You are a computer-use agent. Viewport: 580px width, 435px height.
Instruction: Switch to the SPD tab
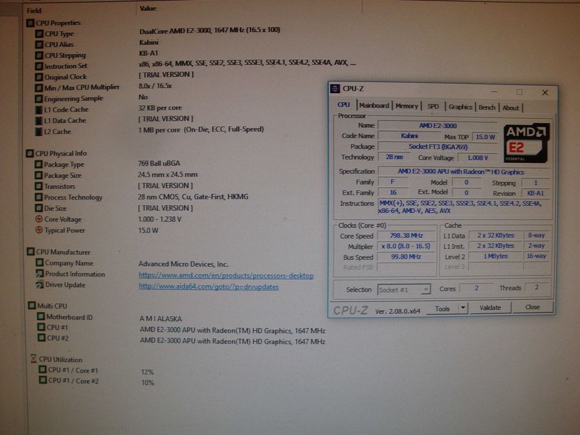point(433,106)
